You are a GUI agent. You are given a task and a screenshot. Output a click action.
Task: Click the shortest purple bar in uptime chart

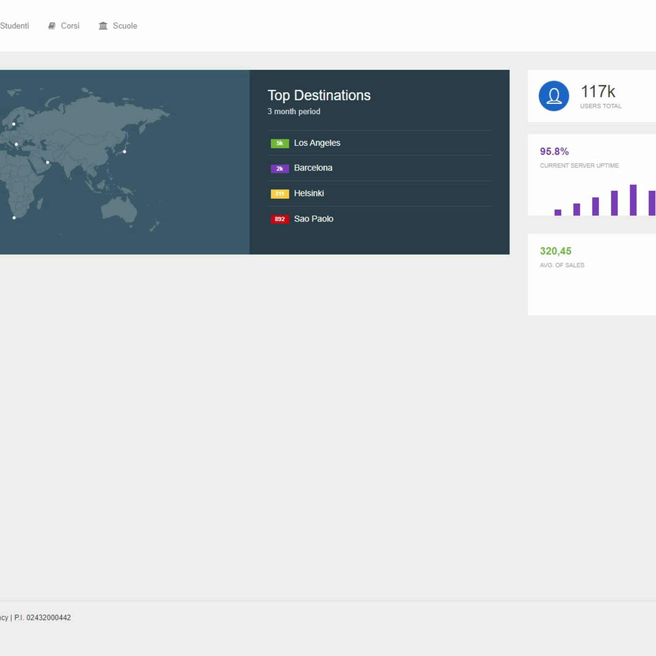[x=558, y=213]
